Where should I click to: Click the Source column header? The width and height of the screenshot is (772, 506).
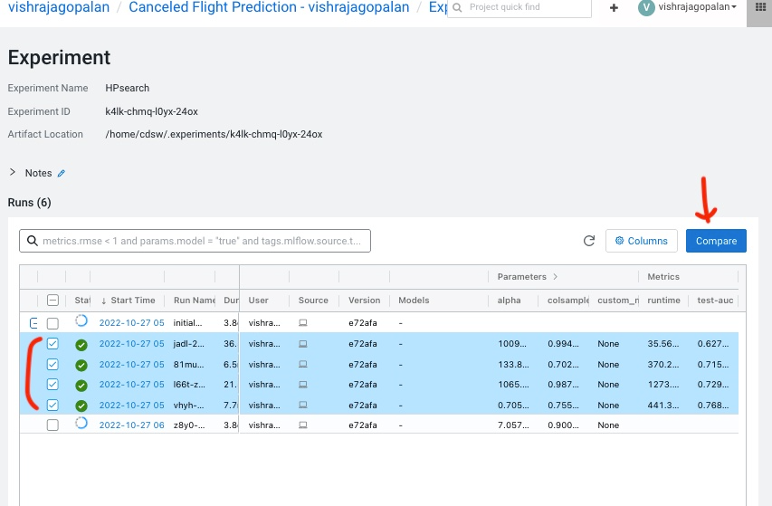(313, 301)
